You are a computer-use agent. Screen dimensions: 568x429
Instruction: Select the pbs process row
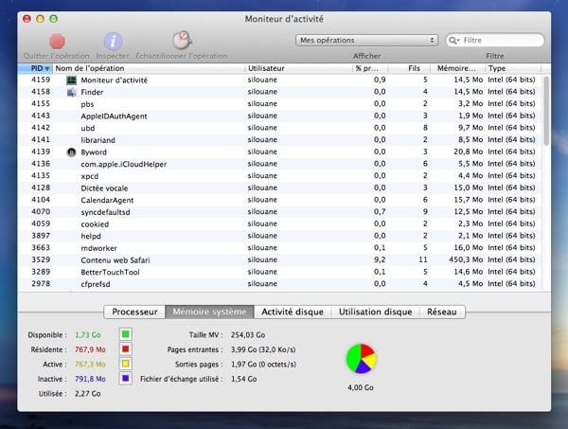(280, 104)
